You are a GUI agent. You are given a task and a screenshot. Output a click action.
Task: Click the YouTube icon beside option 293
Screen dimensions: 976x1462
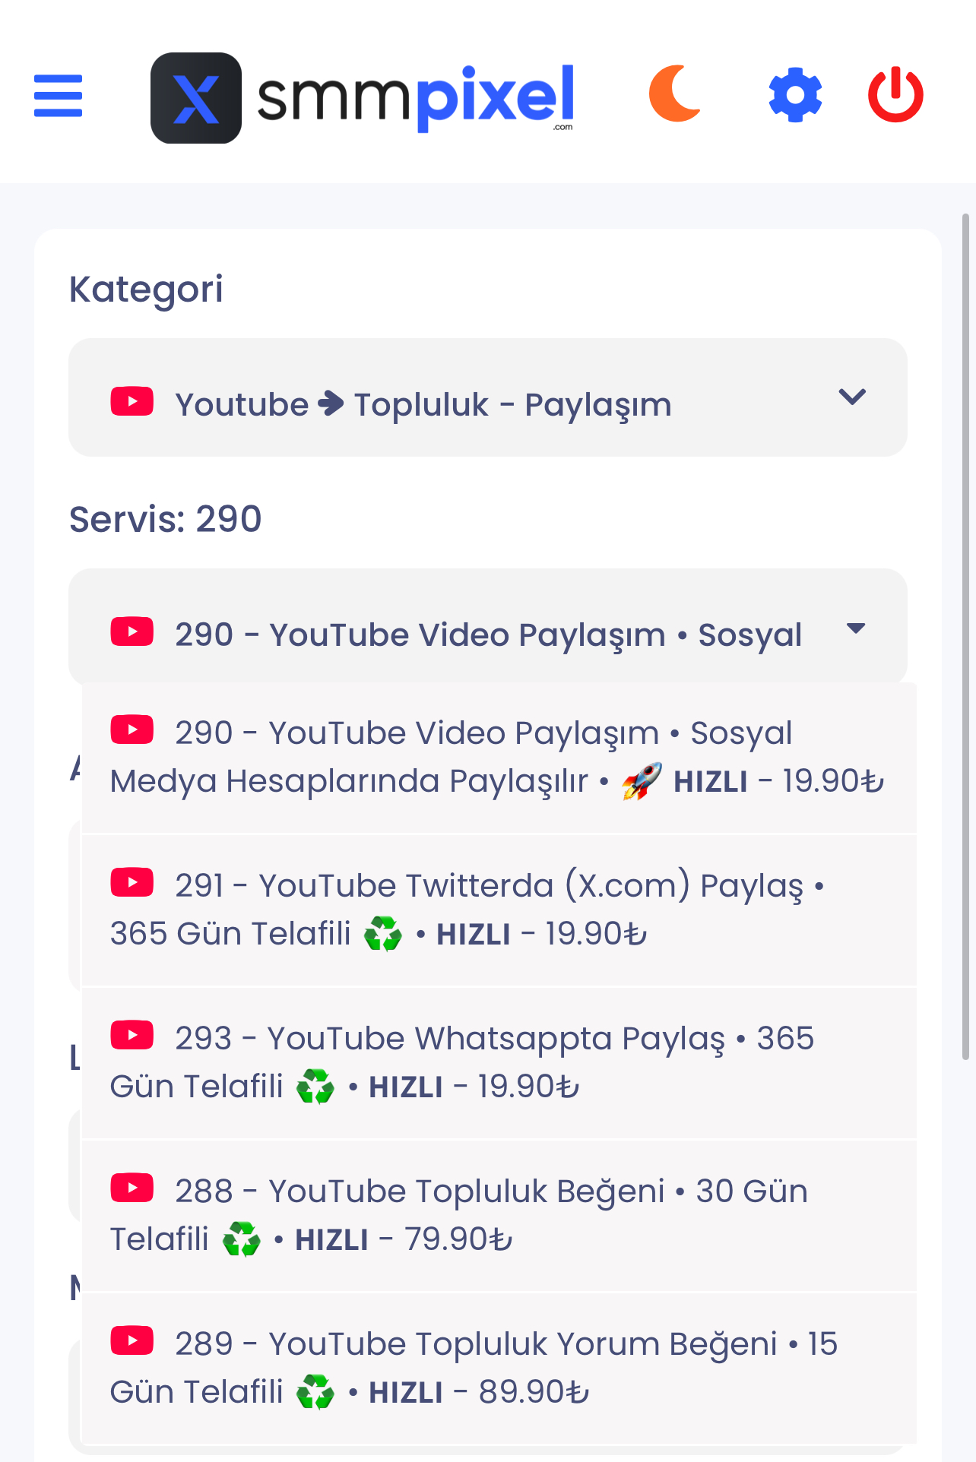[132, 1035]
